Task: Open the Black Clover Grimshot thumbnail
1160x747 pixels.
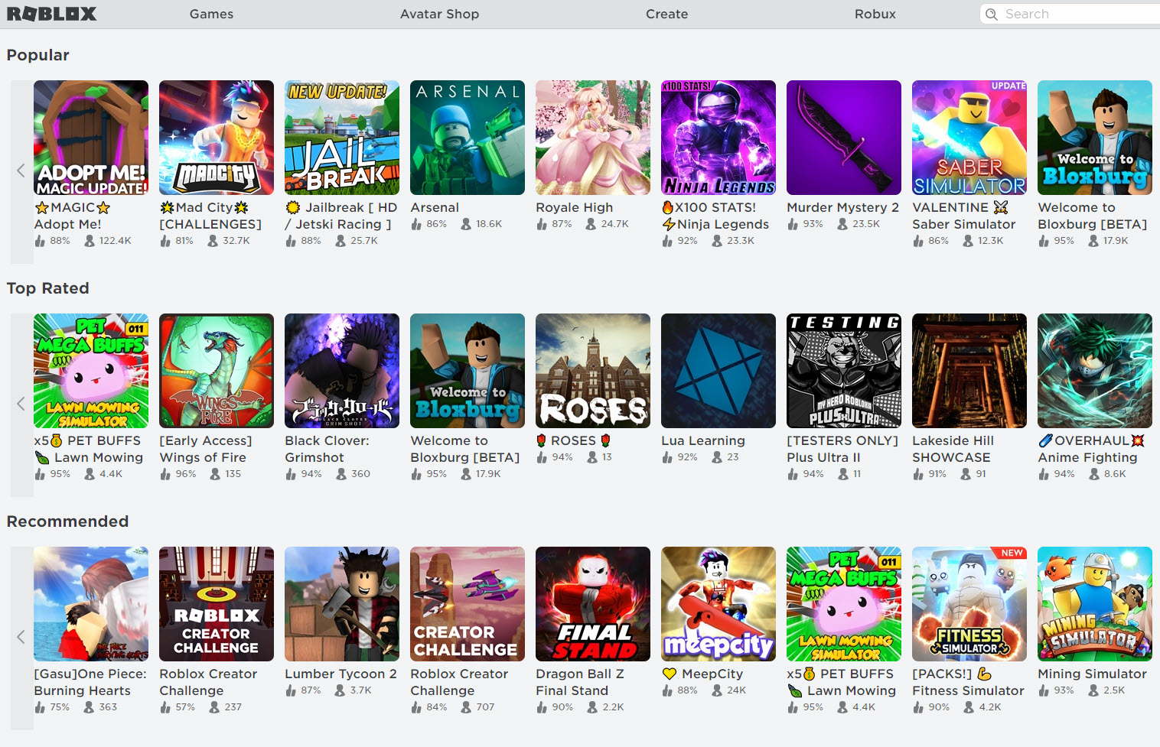Action: click(342, 371)
